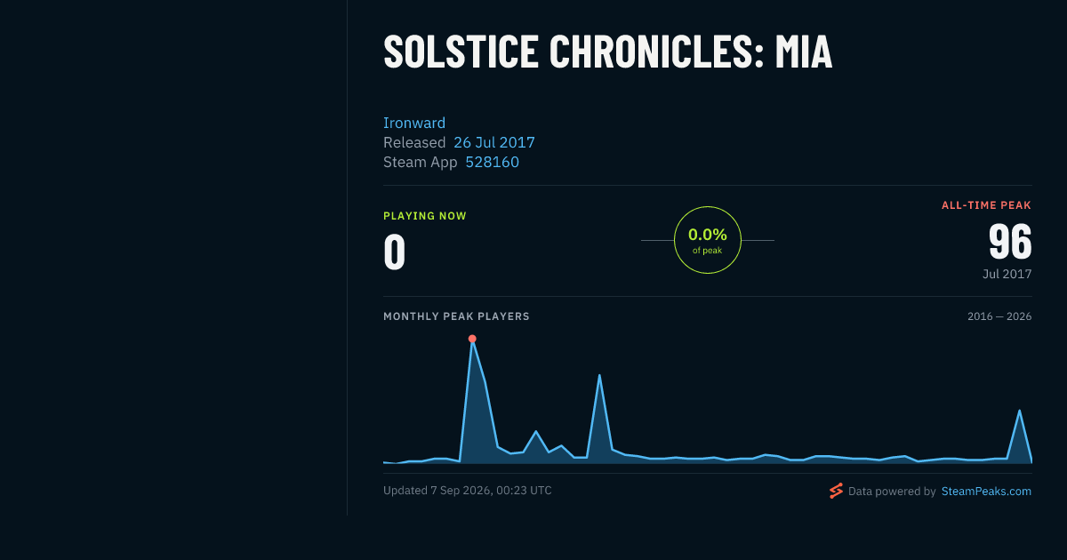Click the all-time peak value 96
The width and height of the screenshot is (1067, 560).
click(1010, 241)
